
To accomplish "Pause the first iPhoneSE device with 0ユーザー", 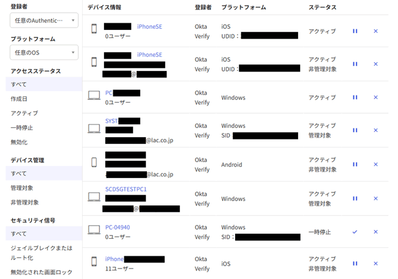I will coord(355,31).
